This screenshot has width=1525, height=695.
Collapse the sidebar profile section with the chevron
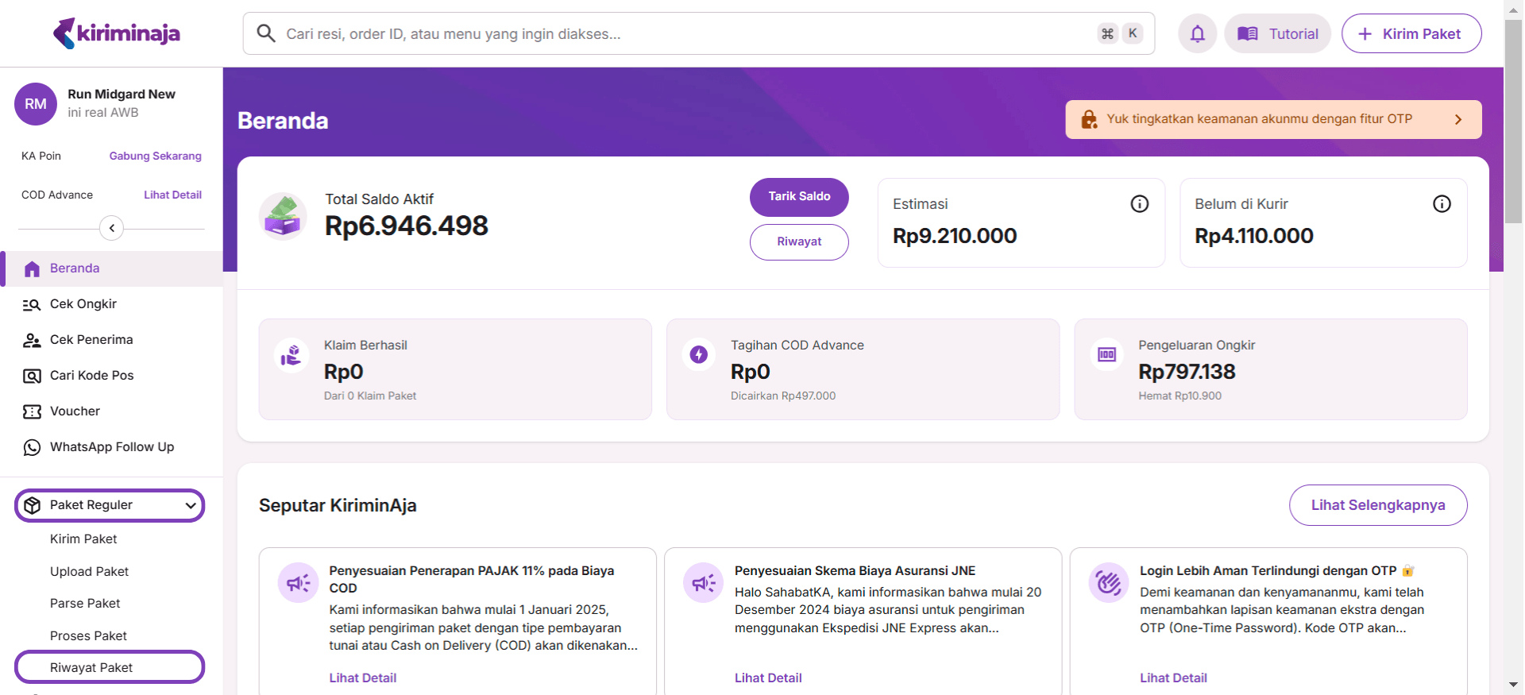[x=111, y=229]
